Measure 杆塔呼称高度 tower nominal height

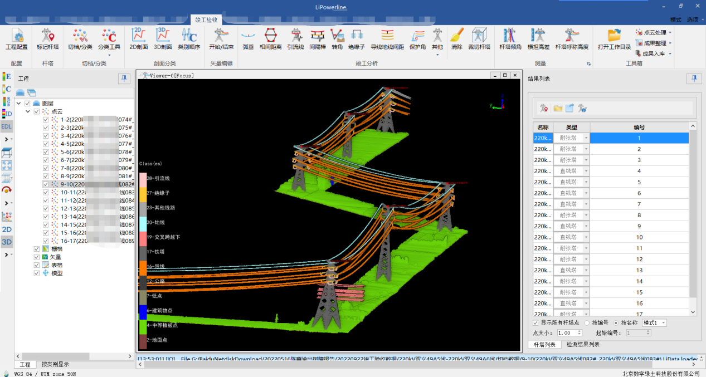point(572,39)
